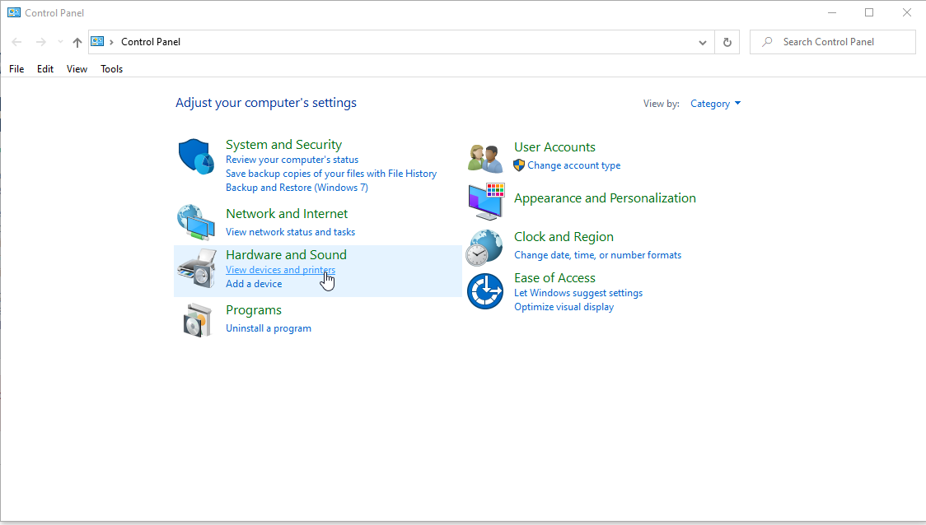Viewport: 926px width, 525px height.
Task: Click the Hardware and Sound printer icon
Action: coord(197,268)
